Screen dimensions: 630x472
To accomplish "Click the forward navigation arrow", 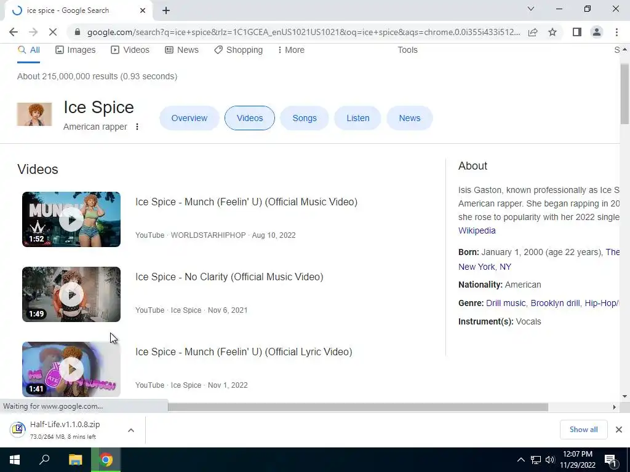I will pos(33,32).
